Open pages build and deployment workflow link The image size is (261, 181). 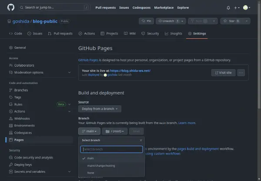[198, 149]
